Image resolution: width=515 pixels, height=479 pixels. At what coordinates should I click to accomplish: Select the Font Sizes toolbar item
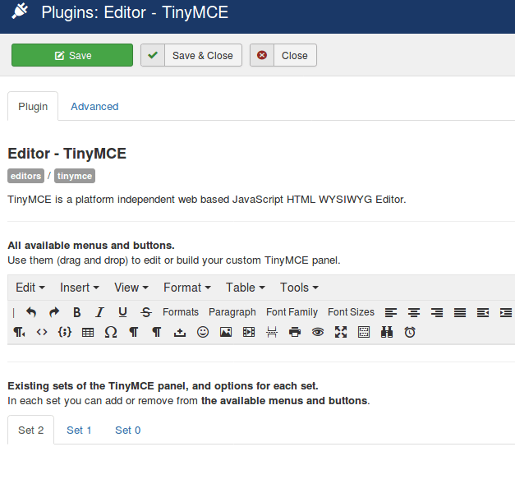[x=351, y=312]
